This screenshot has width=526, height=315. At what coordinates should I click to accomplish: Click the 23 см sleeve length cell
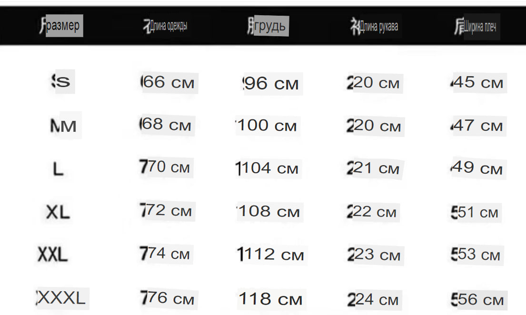374,255
